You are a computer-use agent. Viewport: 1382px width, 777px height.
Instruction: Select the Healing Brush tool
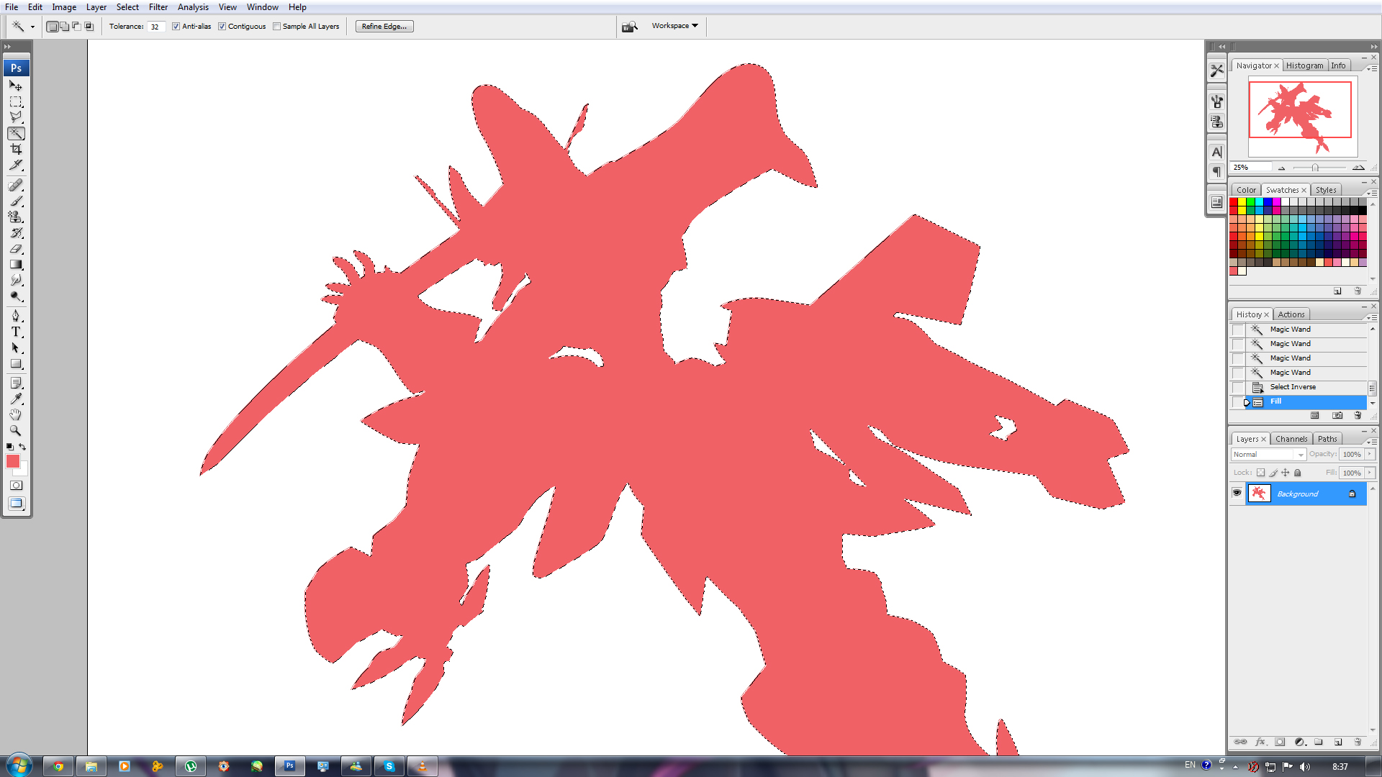16,186
